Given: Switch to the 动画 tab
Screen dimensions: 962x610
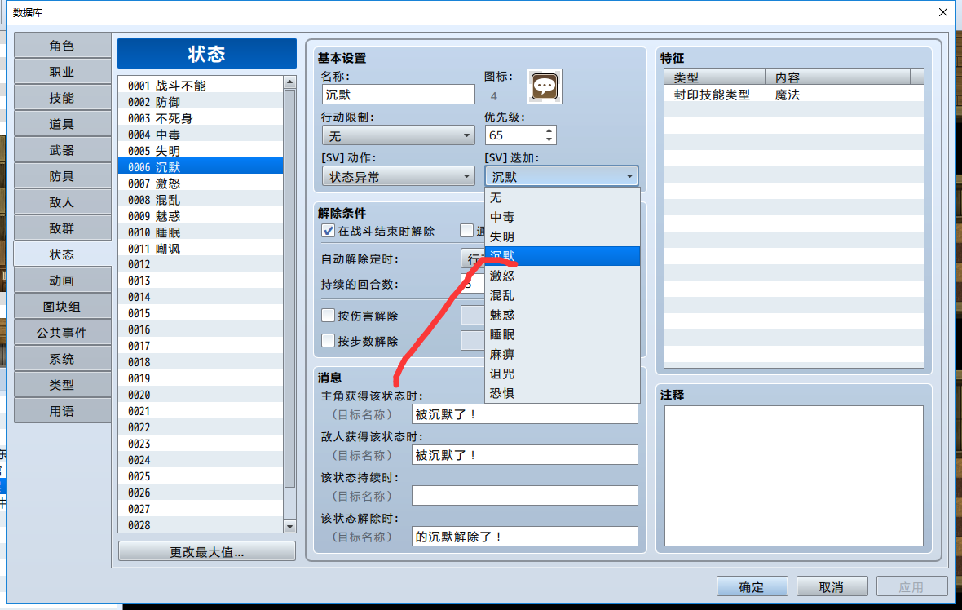Looking at the screenshot, I should tap(62, 281).
